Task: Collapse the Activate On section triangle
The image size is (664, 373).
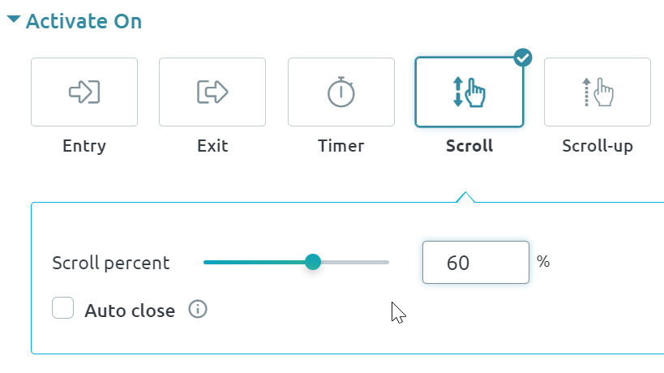Action: point(14,20)
